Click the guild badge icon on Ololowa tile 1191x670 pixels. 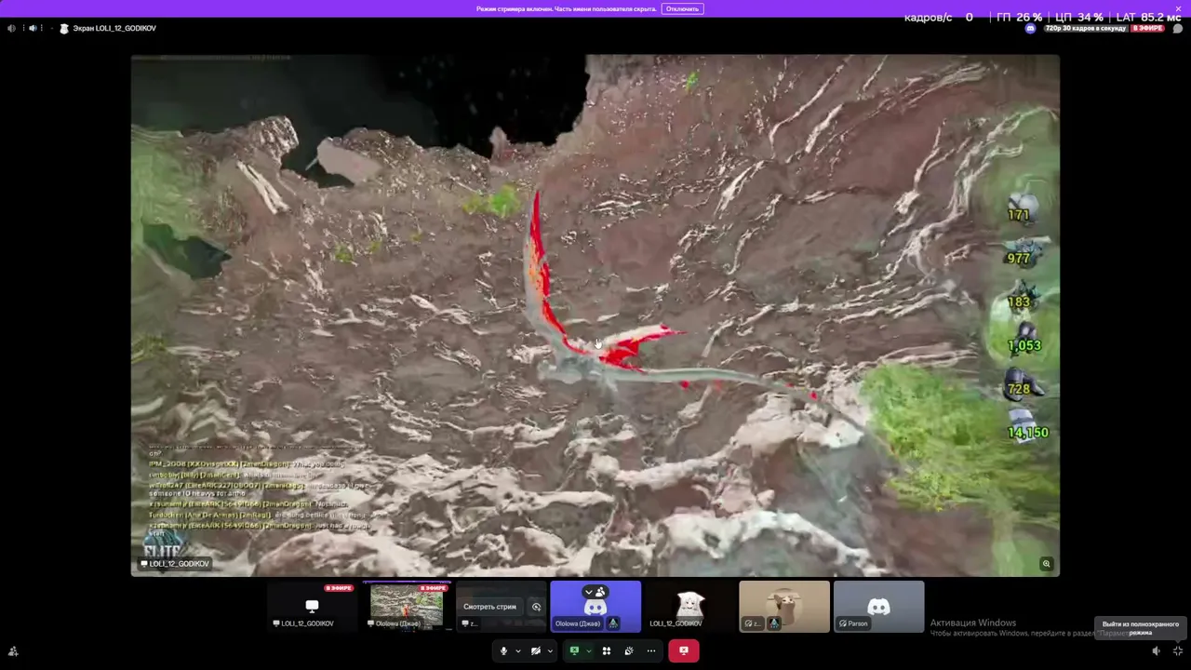pyautogui.click(x=612, y=623)
